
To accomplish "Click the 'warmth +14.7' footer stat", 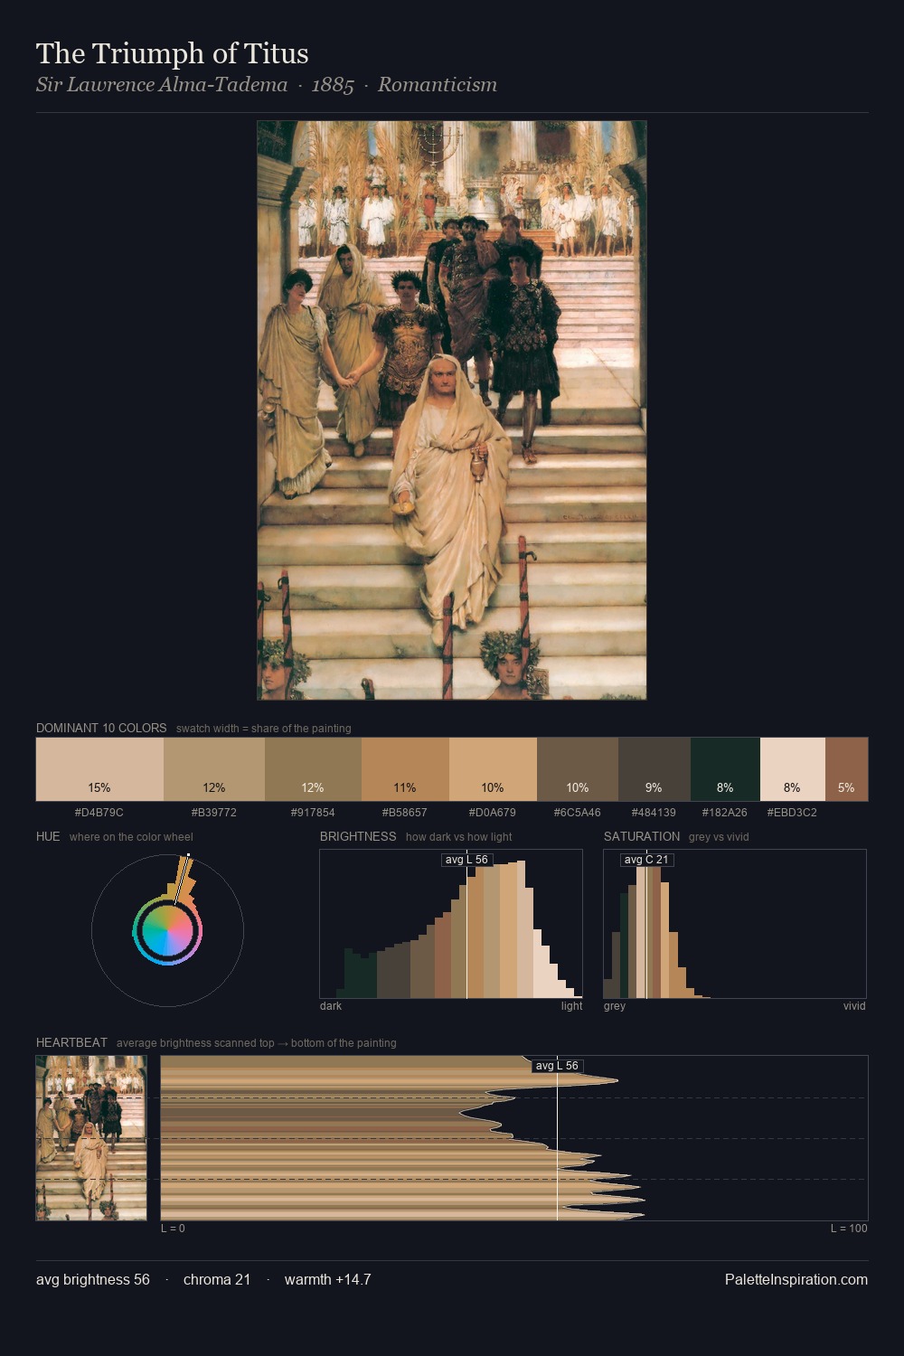I will [328, 1279].
